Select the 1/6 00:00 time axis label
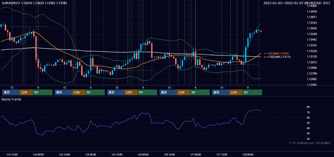334x157 pixels. (x=143, y=155)
